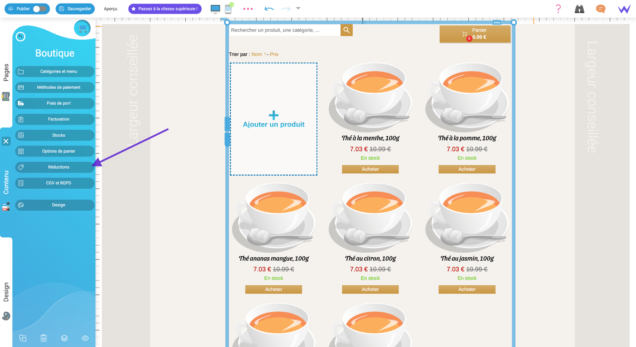Click Passez à la vitesse supérieure button

pyautogui.click(x=165, y=9)
